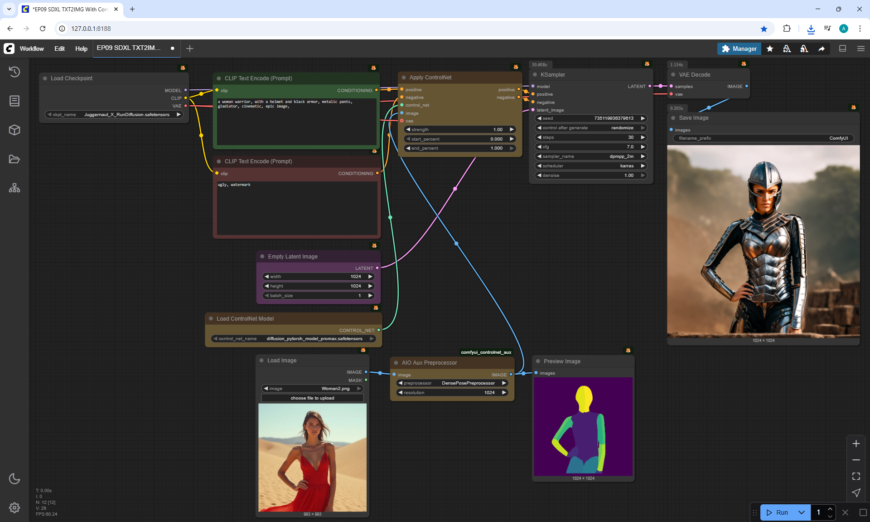Open the Workflow menu
The height and width of the screenshot is (522, 870).
click(32, 49)
